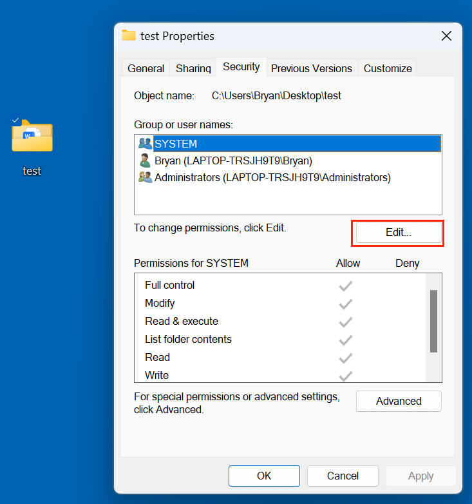Click the Read permission row

(x=280, y=357)
